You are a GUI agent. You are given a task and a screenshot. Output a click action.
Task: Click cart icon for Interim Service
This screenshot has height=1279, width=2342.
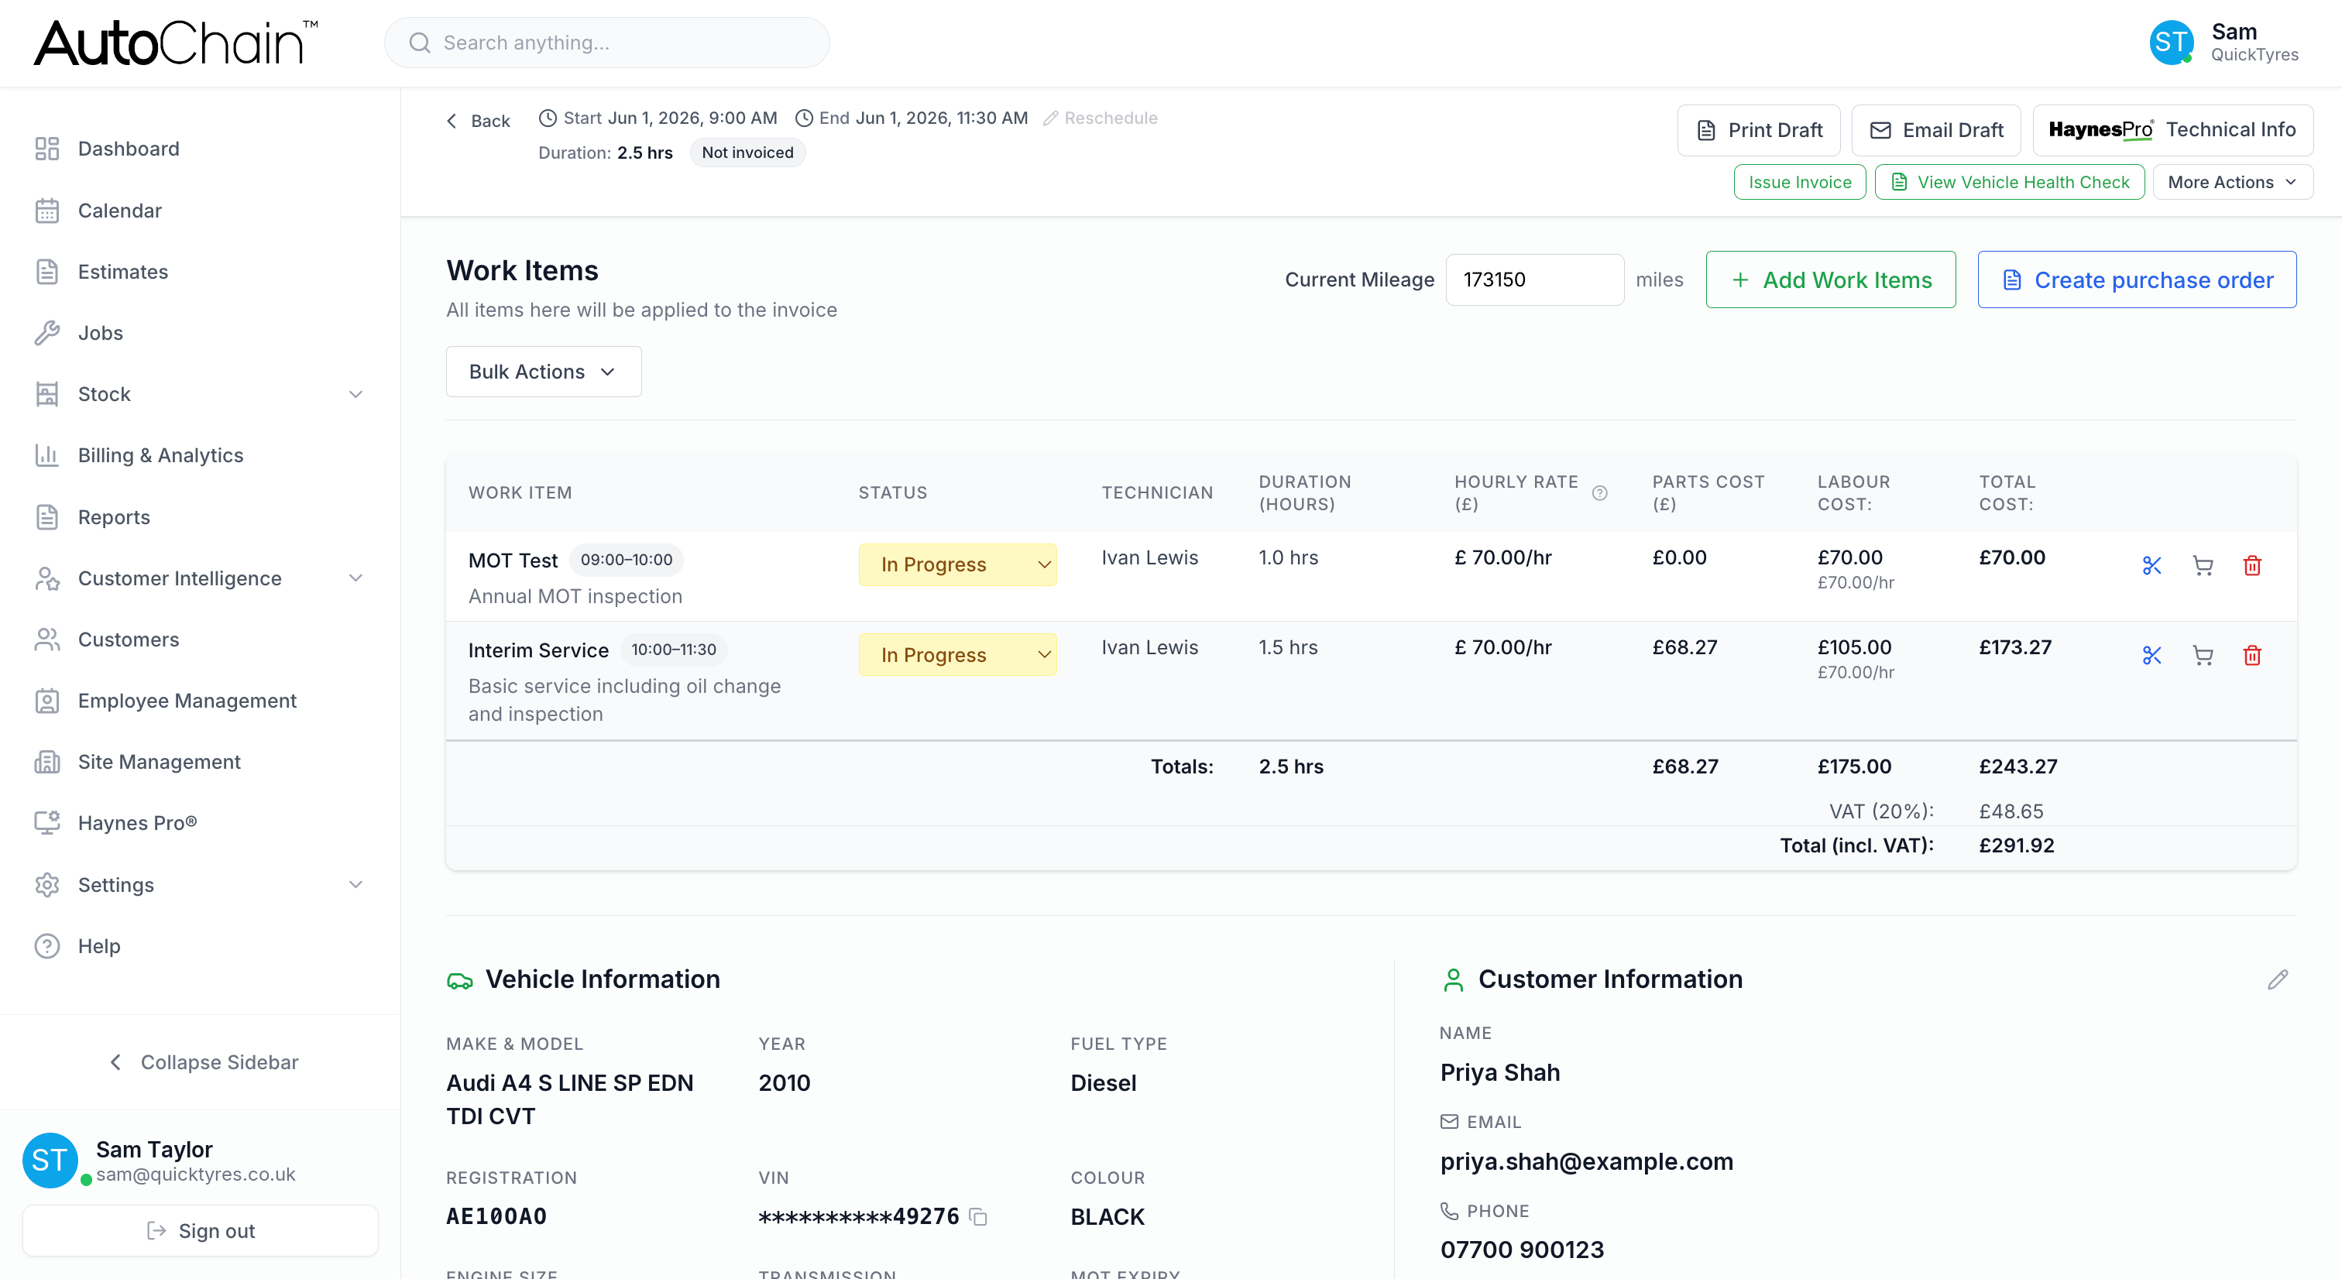point(2202,656)
